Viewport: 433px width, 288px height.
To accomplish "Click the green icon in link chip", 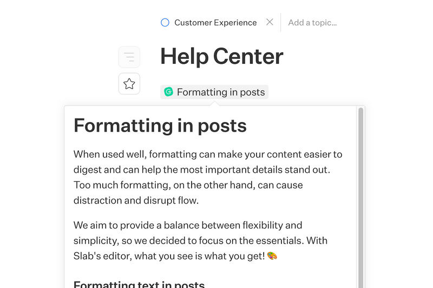I will 168,92.
